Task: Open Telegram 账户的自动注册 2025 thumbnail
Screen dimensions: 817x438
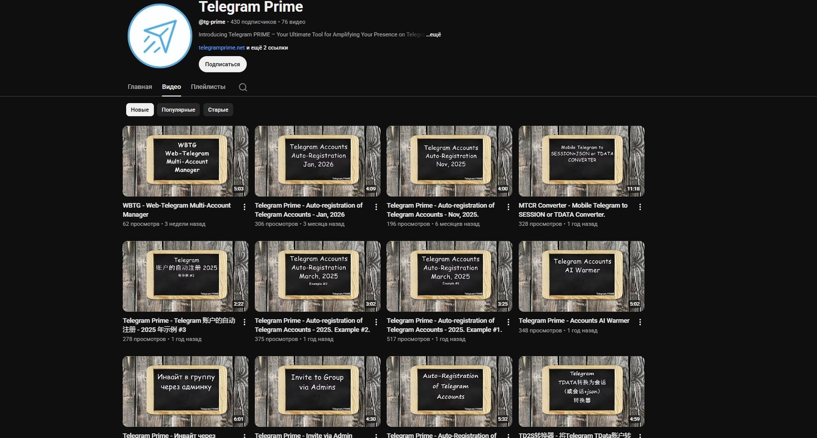Action: [x=185, y=276]
